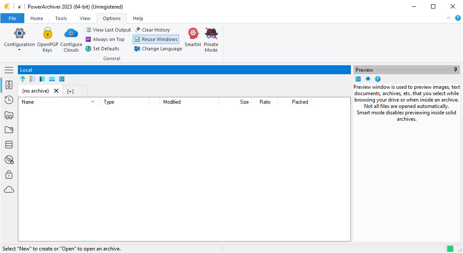This screenshot has height=253, width=463.
Task: Open the history clock sidebar icon
Action: tap(9, 100)
